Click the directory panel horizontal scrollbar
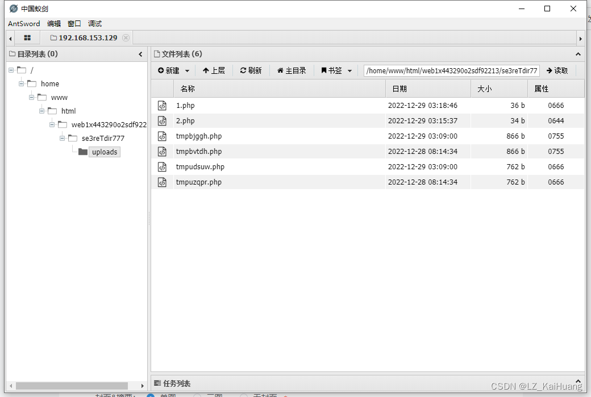 [72, 386]
